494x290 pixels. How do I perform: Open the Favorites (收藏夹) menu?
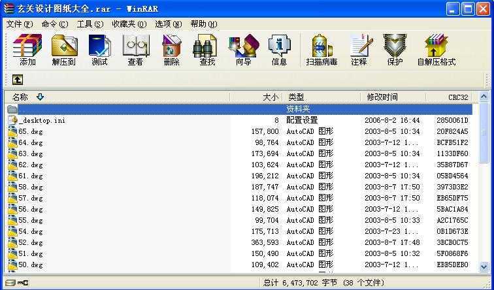coord(129,24)
